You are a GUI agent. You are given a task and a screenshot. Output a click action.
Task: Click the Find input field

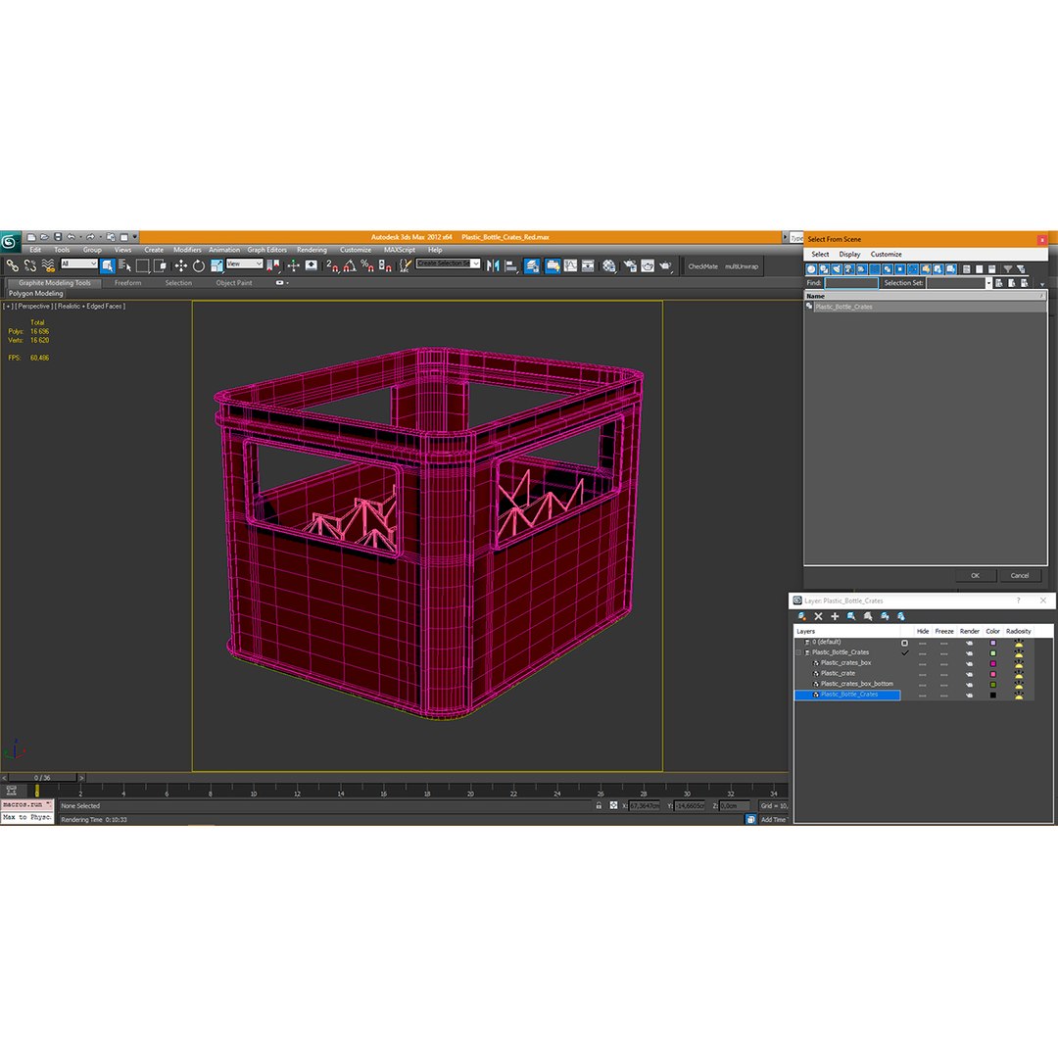pos(851,283)
